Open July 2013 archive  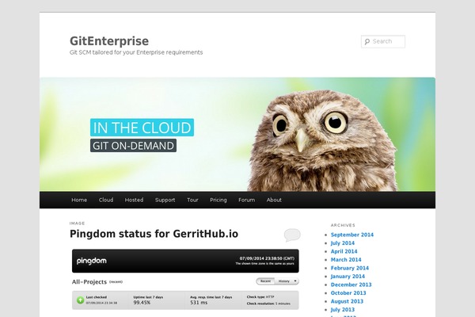pyautogui.click(x=343, y=310)
